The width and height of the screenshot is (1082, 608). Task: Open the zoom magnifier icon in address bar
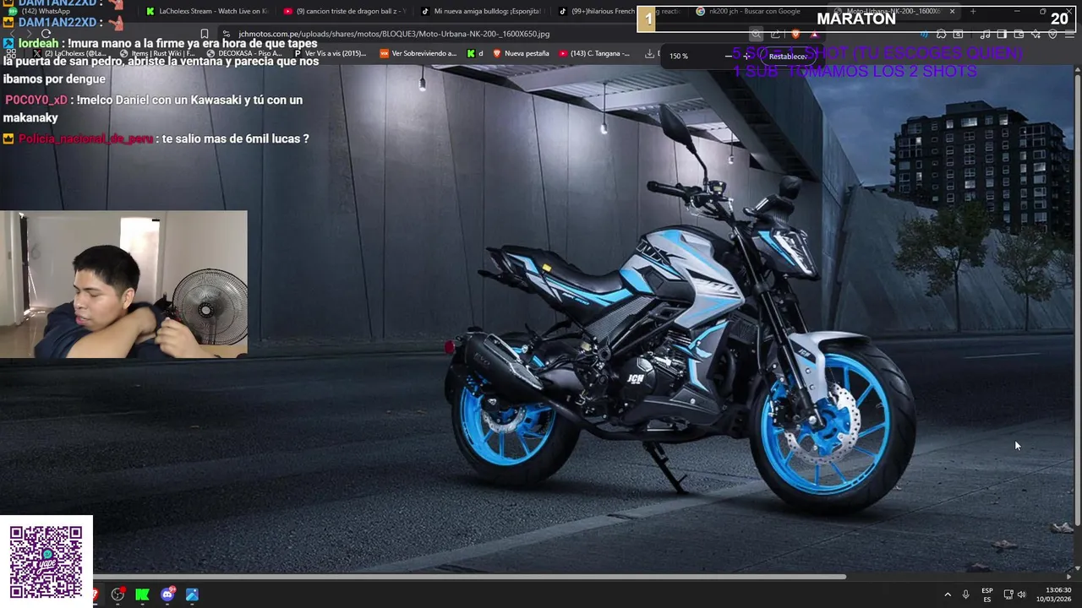(x=756, y=35)
